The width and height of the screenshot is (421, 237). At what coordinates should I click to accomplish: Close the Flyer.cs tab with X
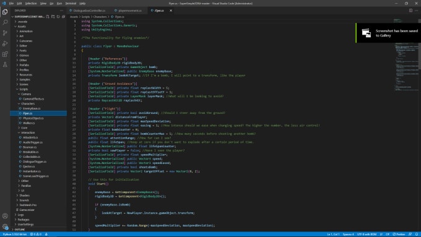pos(171,11)
